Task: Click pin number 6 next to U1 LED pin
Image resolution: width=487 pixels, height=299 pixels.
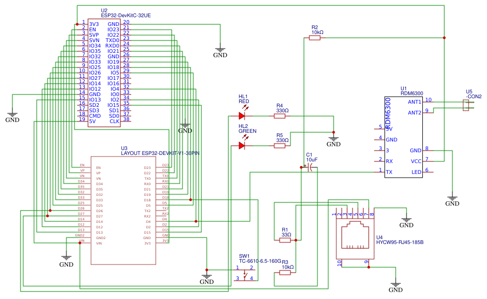Action: click(427, 170)
